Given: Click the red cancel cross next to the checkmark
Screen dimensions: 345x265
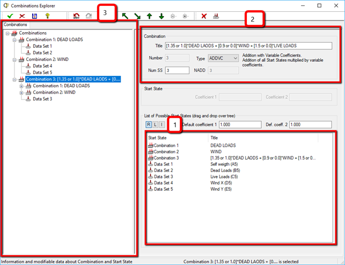Looking at the screenshot, I should (22, 16).
